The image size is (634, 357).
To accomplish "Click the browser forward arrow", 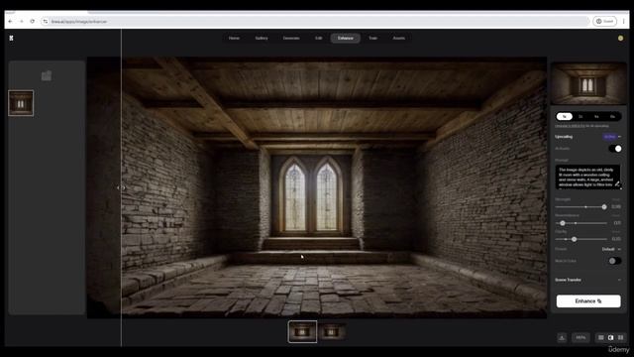I will point(22,21).
